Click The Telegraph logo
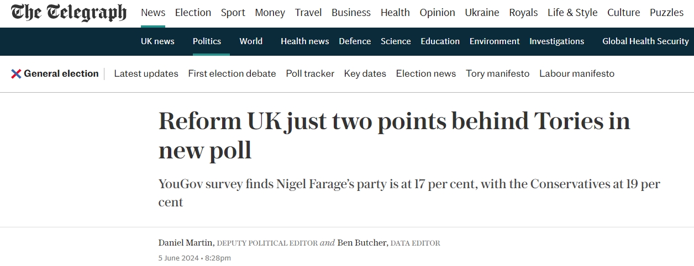 [69, 12]
